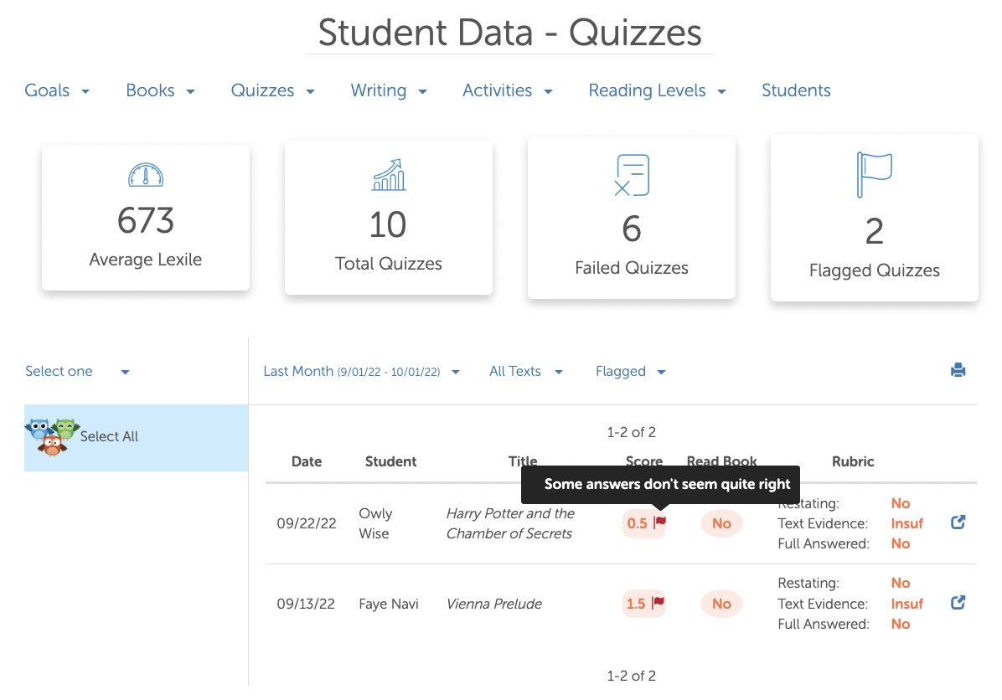
Task: Sort by the Date column header
Action: click(x=307, y=461)
